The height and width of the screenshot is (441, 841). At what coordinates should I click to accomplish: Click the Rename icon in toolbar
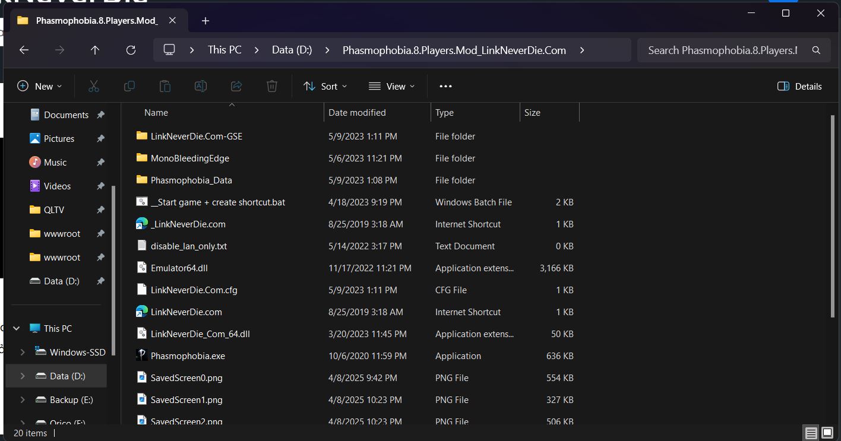tap(201, 86)
